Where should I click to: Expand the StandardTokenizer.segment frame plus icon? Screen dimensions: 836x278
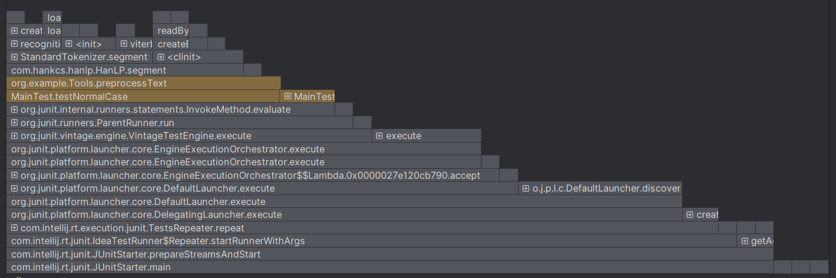[x=15, y=57]
